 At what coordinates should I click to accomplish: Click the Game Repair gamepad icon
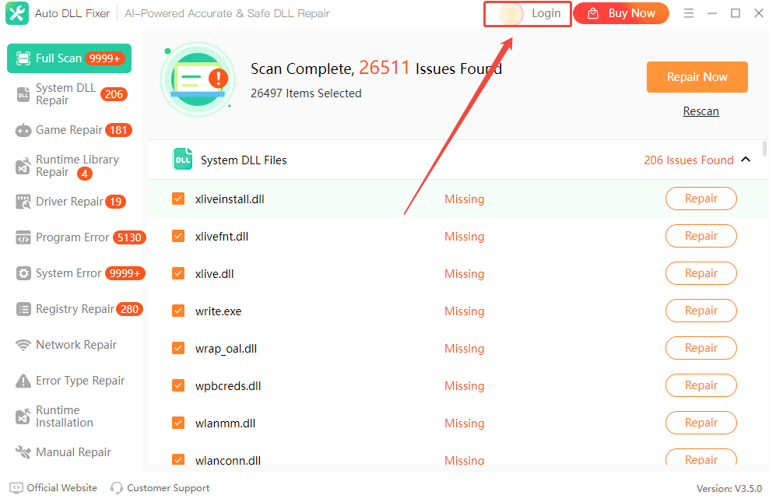coord(23,131)
